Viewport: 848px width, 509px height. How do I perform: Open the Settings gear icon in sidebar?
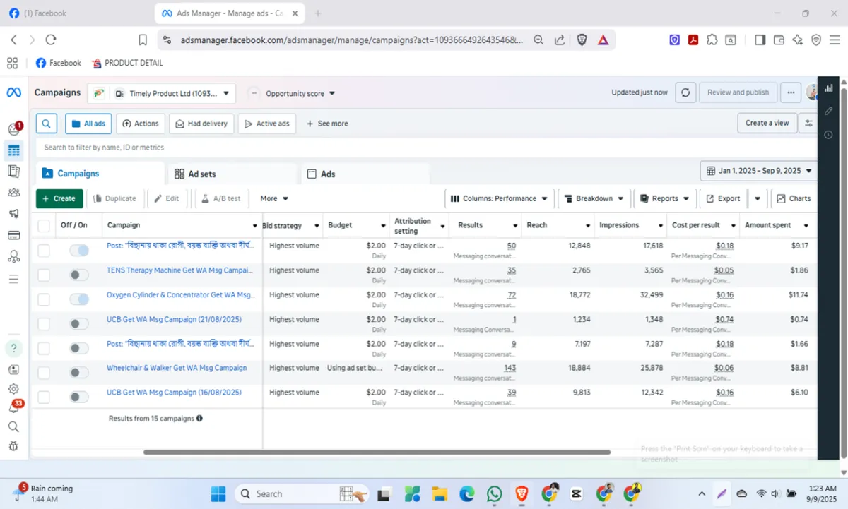(x=13, y=388)
